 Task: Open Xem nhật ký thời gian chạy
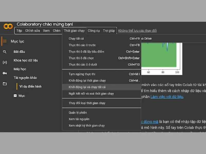click(x=101, y=126)
